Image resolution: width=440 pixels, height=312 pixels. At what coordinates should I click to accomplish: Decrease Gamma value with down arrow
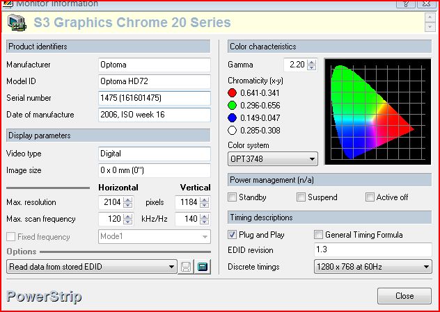coord(311,67)
